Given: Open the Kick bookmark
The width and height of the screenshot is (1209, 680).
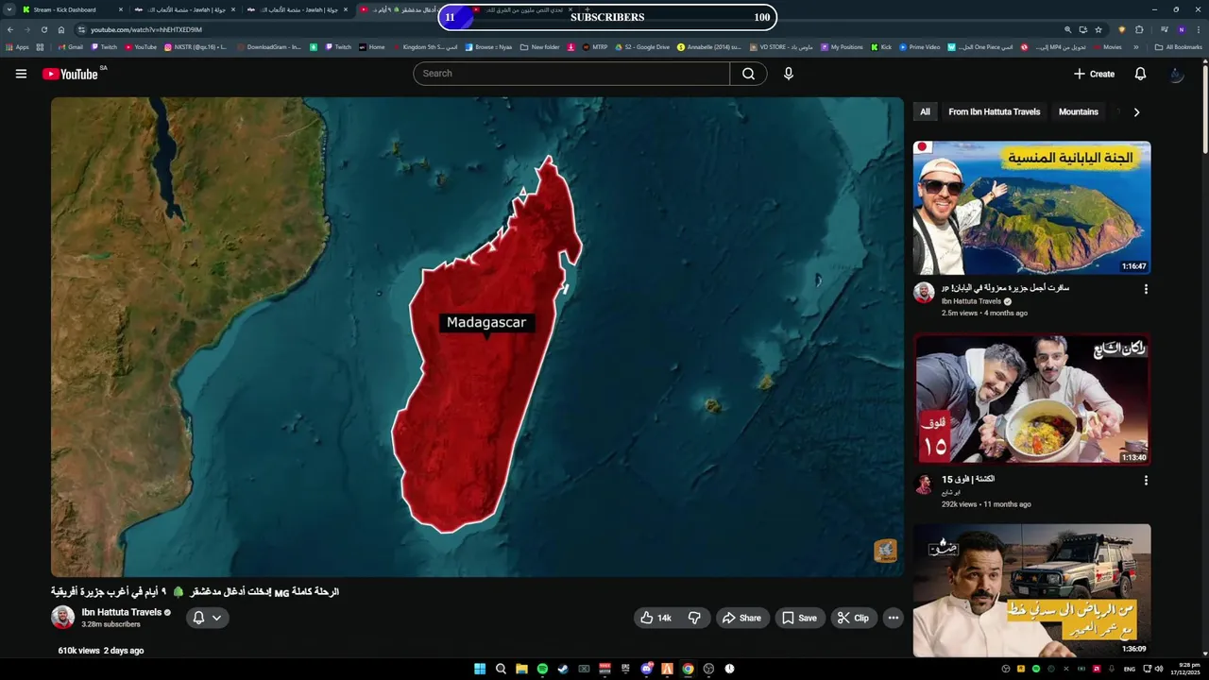Looking at the screenshot, I should tap(880, 46).
